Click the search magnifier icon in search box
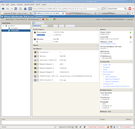Screen dimensions: 135x129 coord(125,9)
